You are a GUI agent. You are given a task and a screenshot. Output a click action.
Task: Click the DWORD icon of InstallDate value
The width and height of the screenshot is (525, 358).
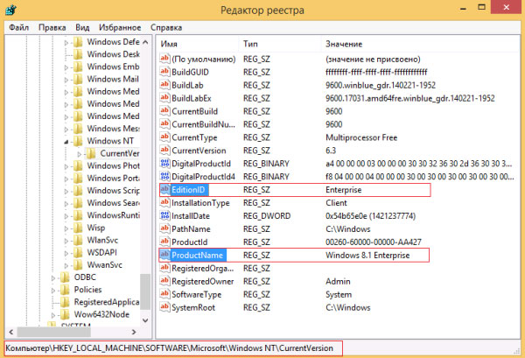coord(164,215)
